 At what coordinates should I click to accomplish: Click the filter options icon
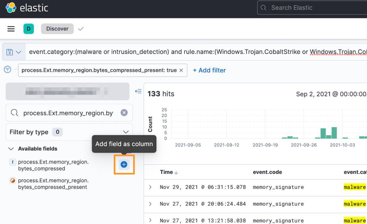click(x=7, y=69)
